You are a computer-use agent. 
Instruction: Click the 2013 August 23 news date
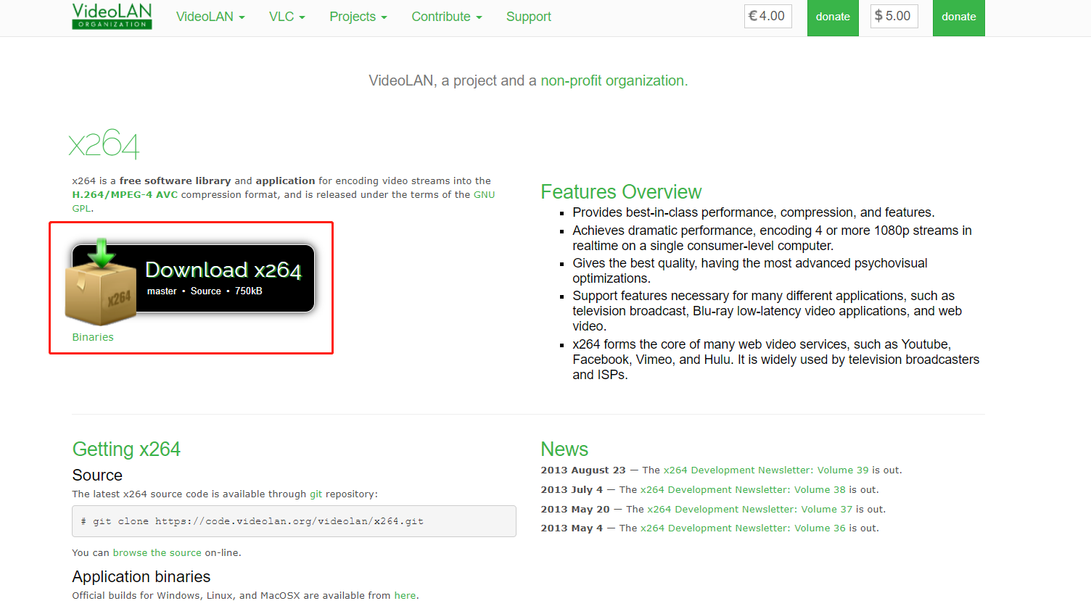pos(583,470)
